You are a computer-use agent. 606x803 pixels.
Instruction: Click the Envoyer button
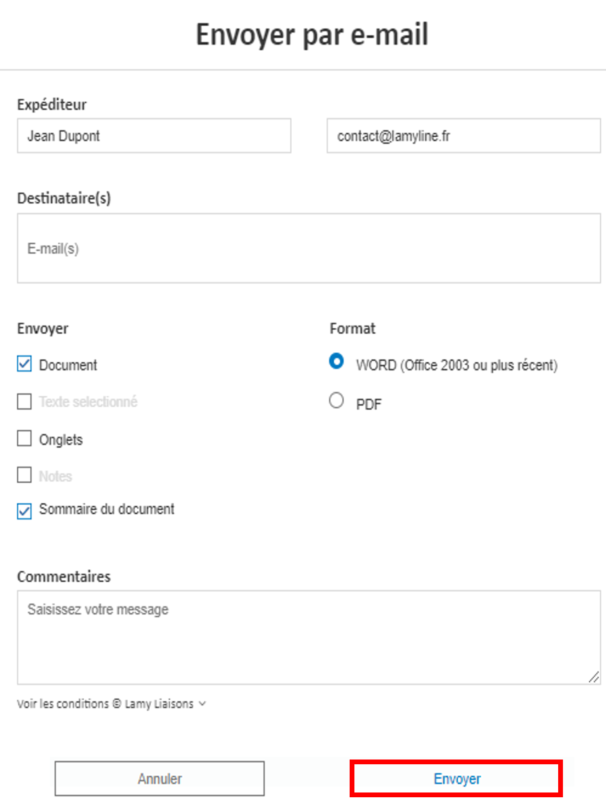pyautogui.click(x=456, y=778)
